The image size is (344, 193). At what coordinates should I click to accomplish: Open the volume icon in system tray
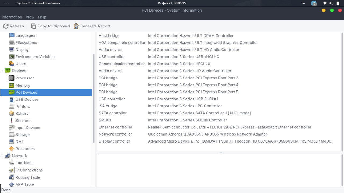[x=331, y=3]
